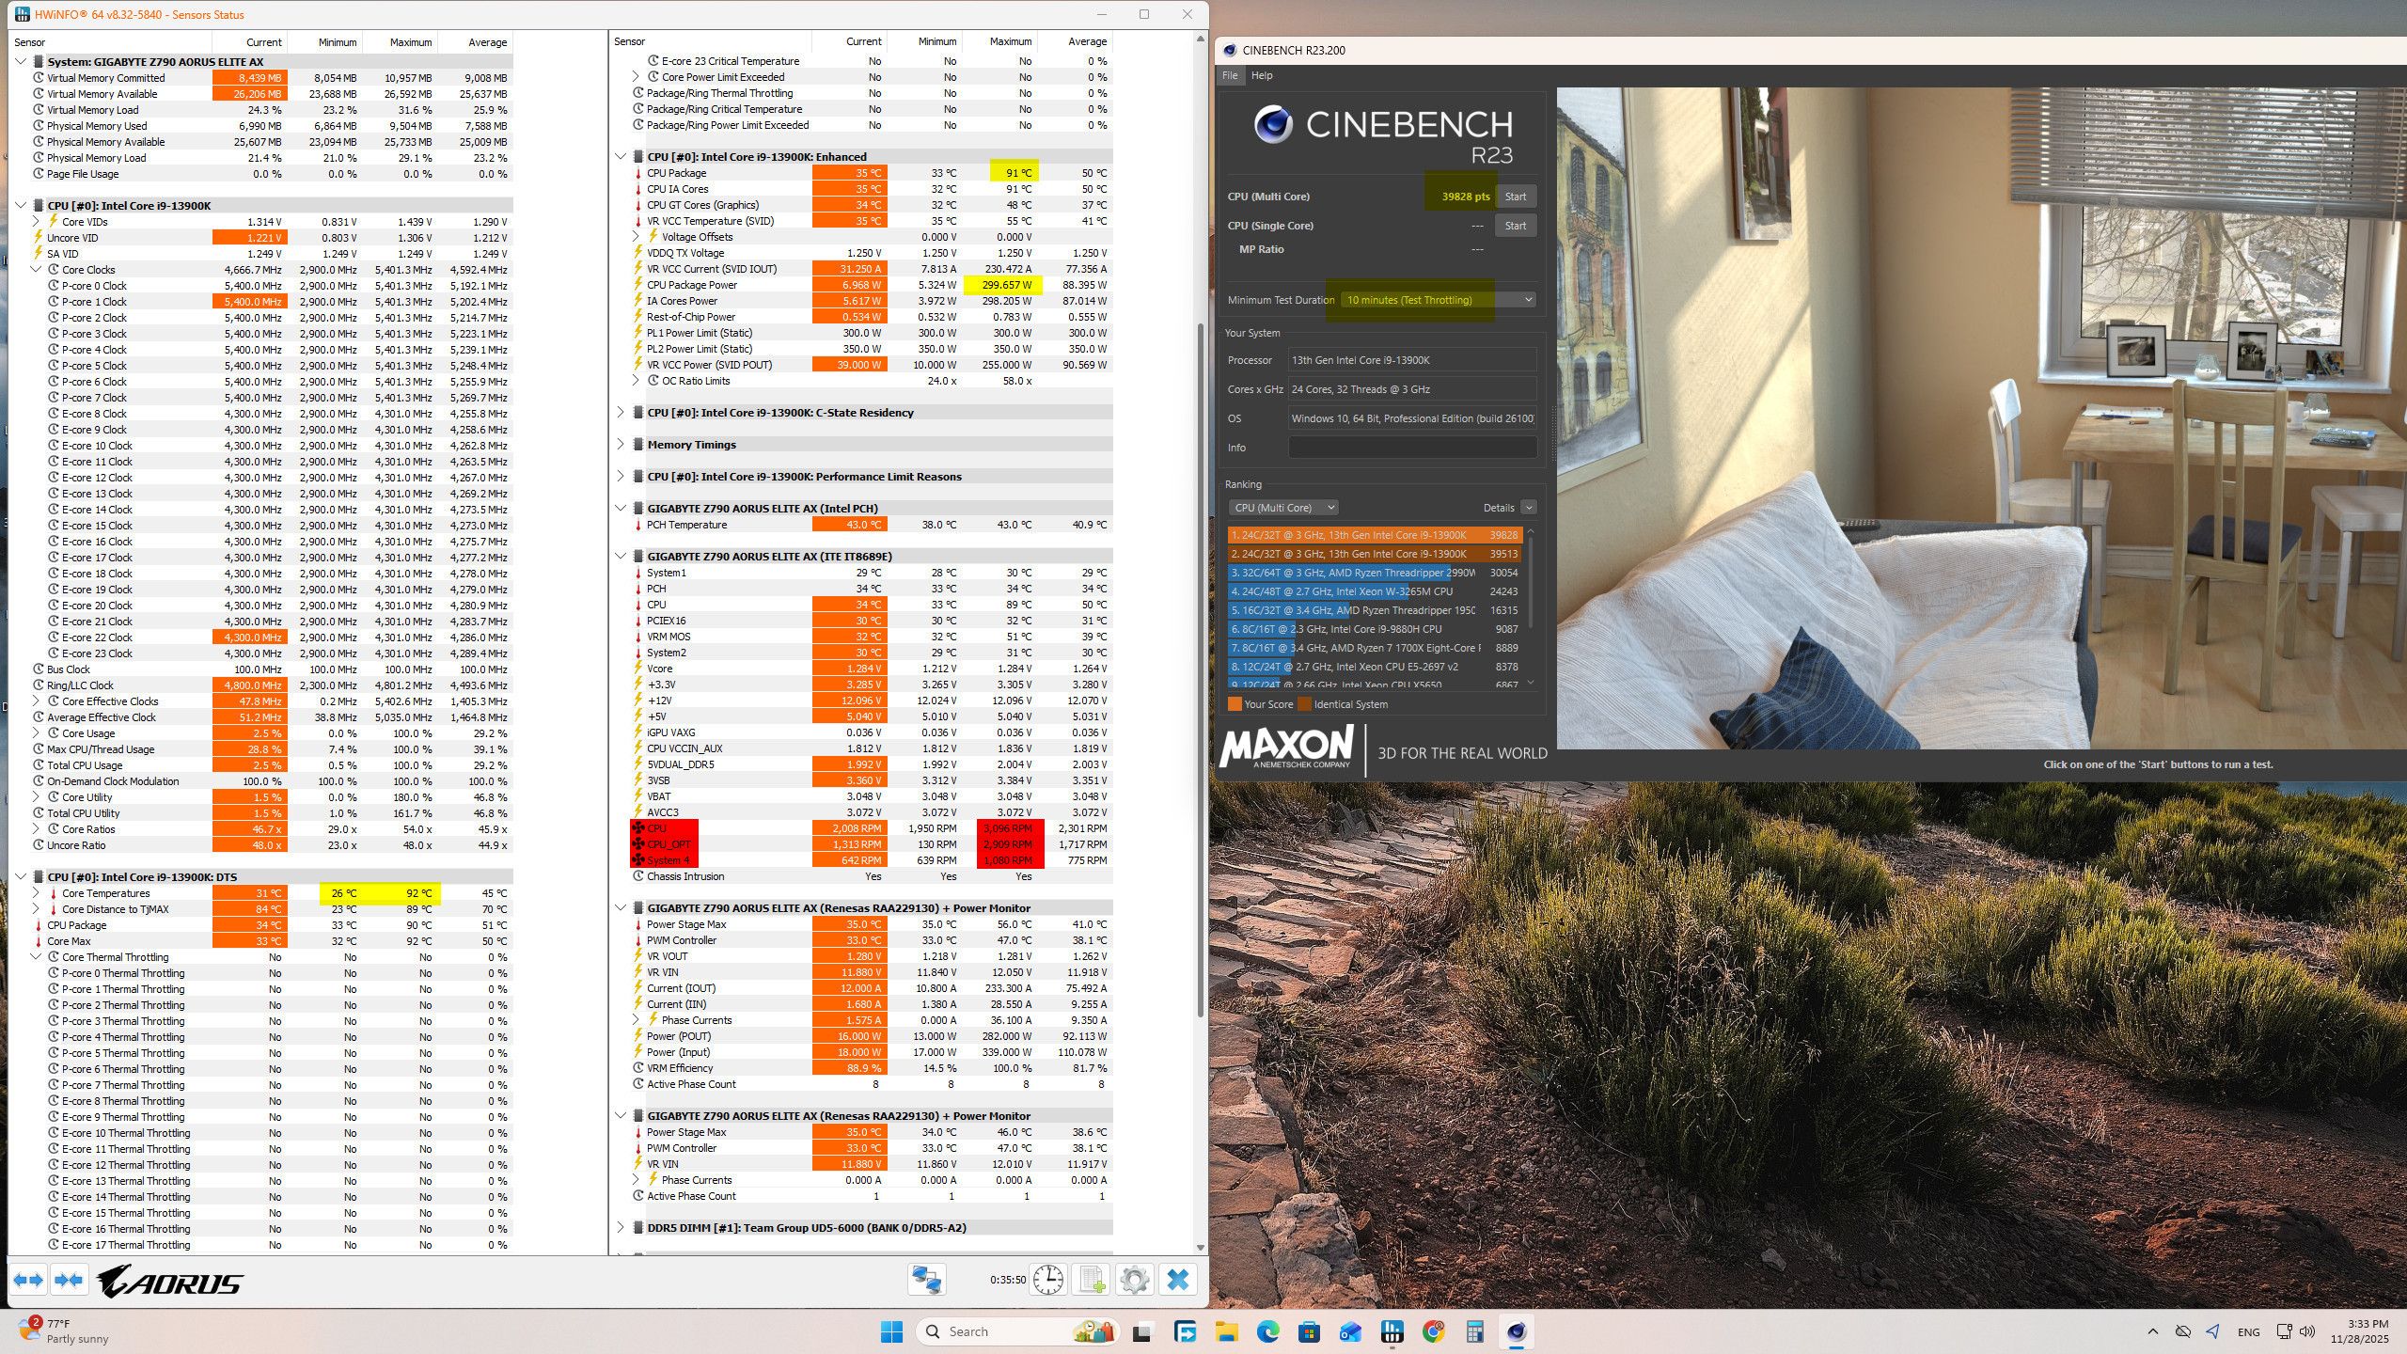Expand DDR5 DIMM Team Group sensor group
Screen dimensions: 2407x1354
pos(621,1228)
